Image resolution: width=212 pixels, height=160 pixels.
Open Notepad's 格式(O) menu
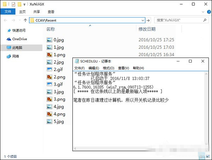108,68
